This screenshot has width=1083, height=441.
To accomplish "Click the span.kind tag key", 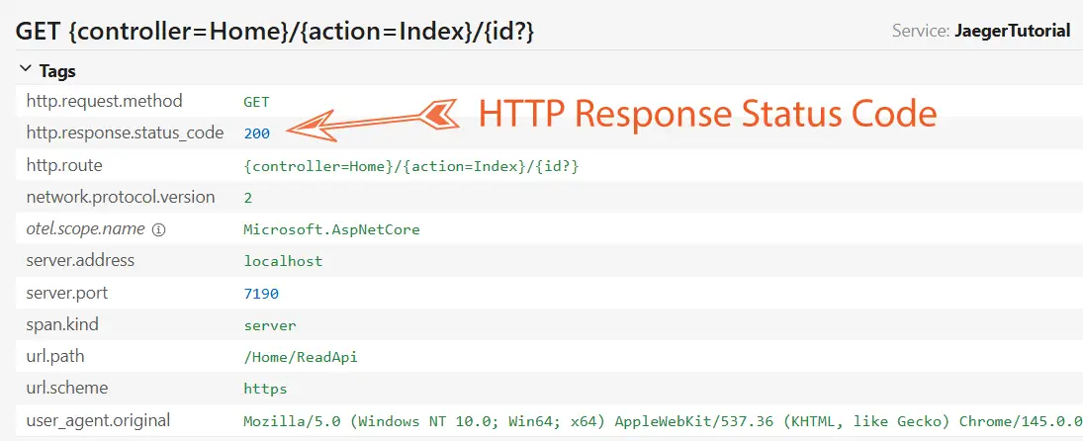I will click(x=61, y=324).
